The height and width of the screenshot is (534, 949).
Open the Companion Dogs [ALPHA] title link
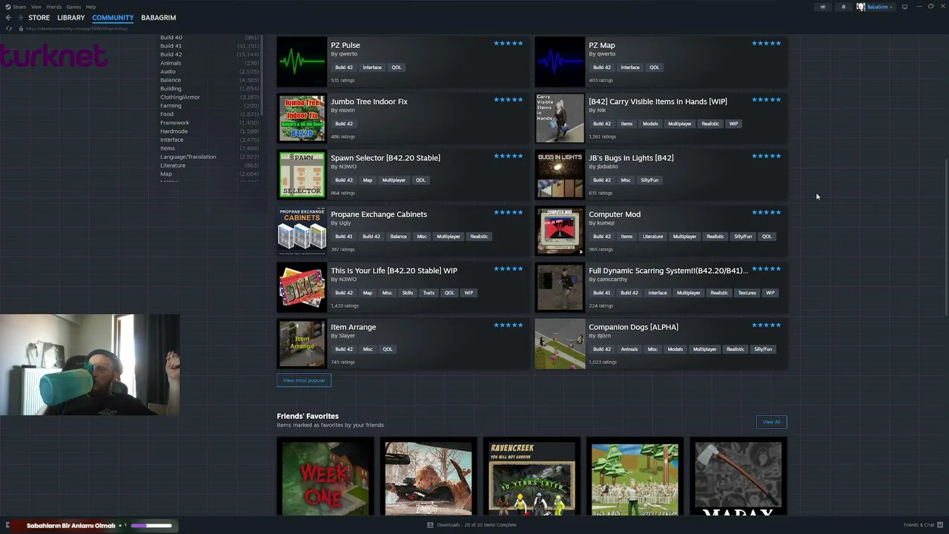[634, 327]
